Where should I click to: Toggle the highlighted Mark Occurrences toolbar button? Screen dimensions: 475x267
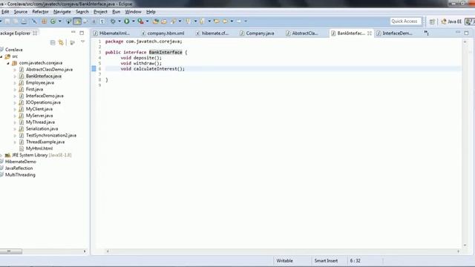pos(77,22)
